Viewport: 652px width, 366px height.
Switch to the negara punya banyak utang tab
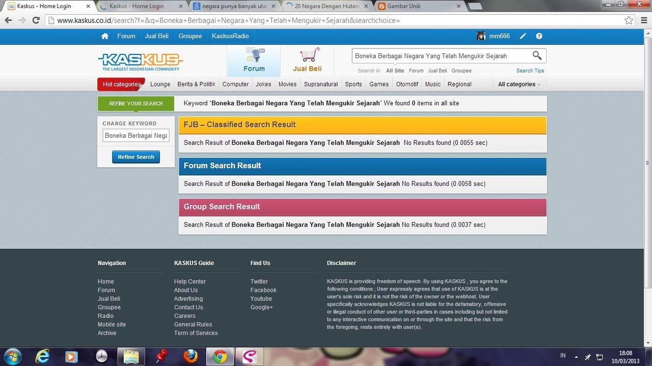pyautogui.click(x=232, y=6)
